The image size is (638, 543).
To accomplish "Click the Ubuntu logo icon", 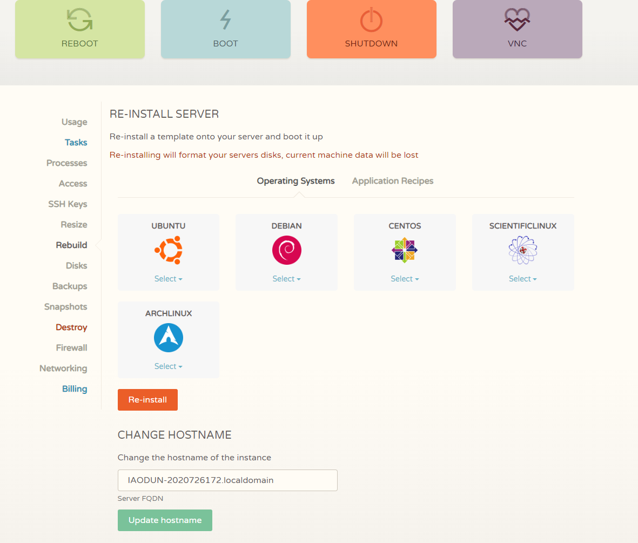I will tap(169, 250).
